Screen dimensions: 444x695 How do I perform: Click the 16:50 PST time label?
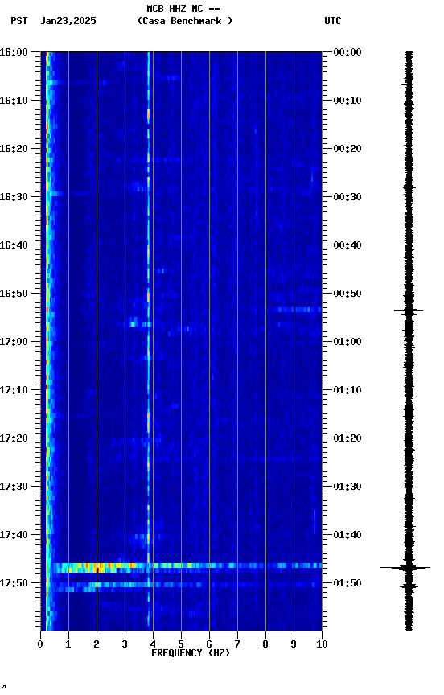coord(14,294)
